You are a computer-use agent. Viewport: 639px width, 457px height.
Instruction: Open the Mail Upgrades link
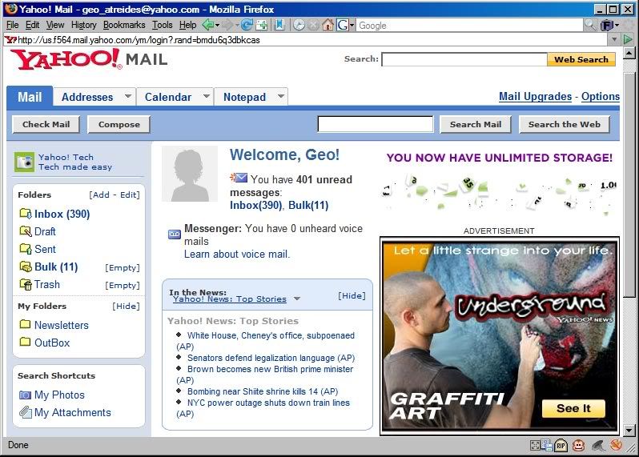coord(535,97)
